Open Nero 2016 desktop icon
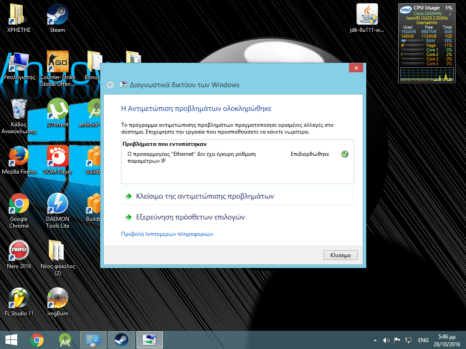 (x=19, y=251)
